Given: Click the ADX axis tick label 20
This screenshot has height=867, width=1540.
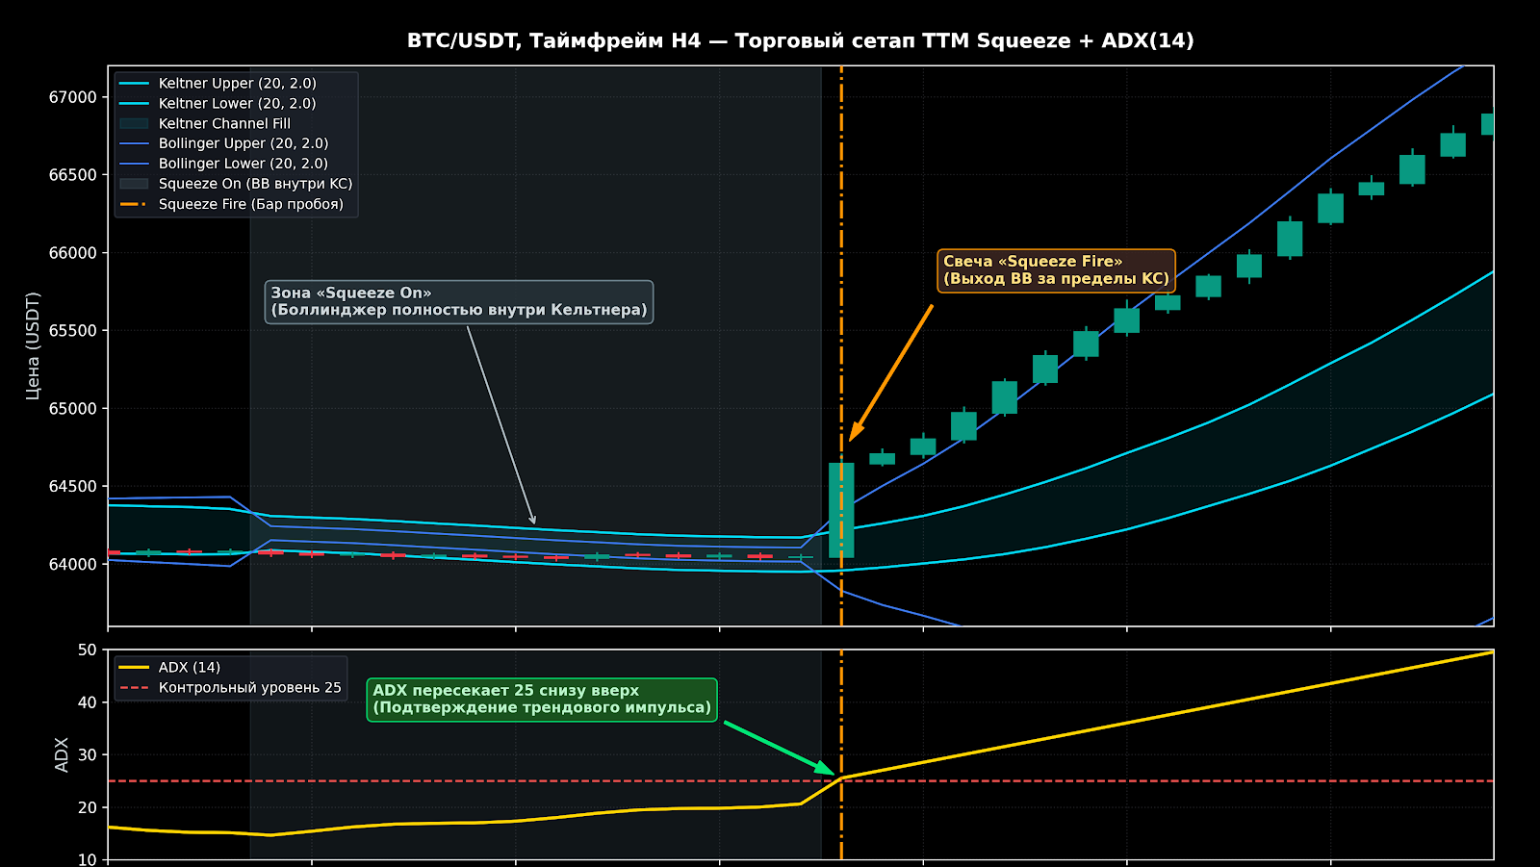Looking at the screenshot, I should pos(88,807).
